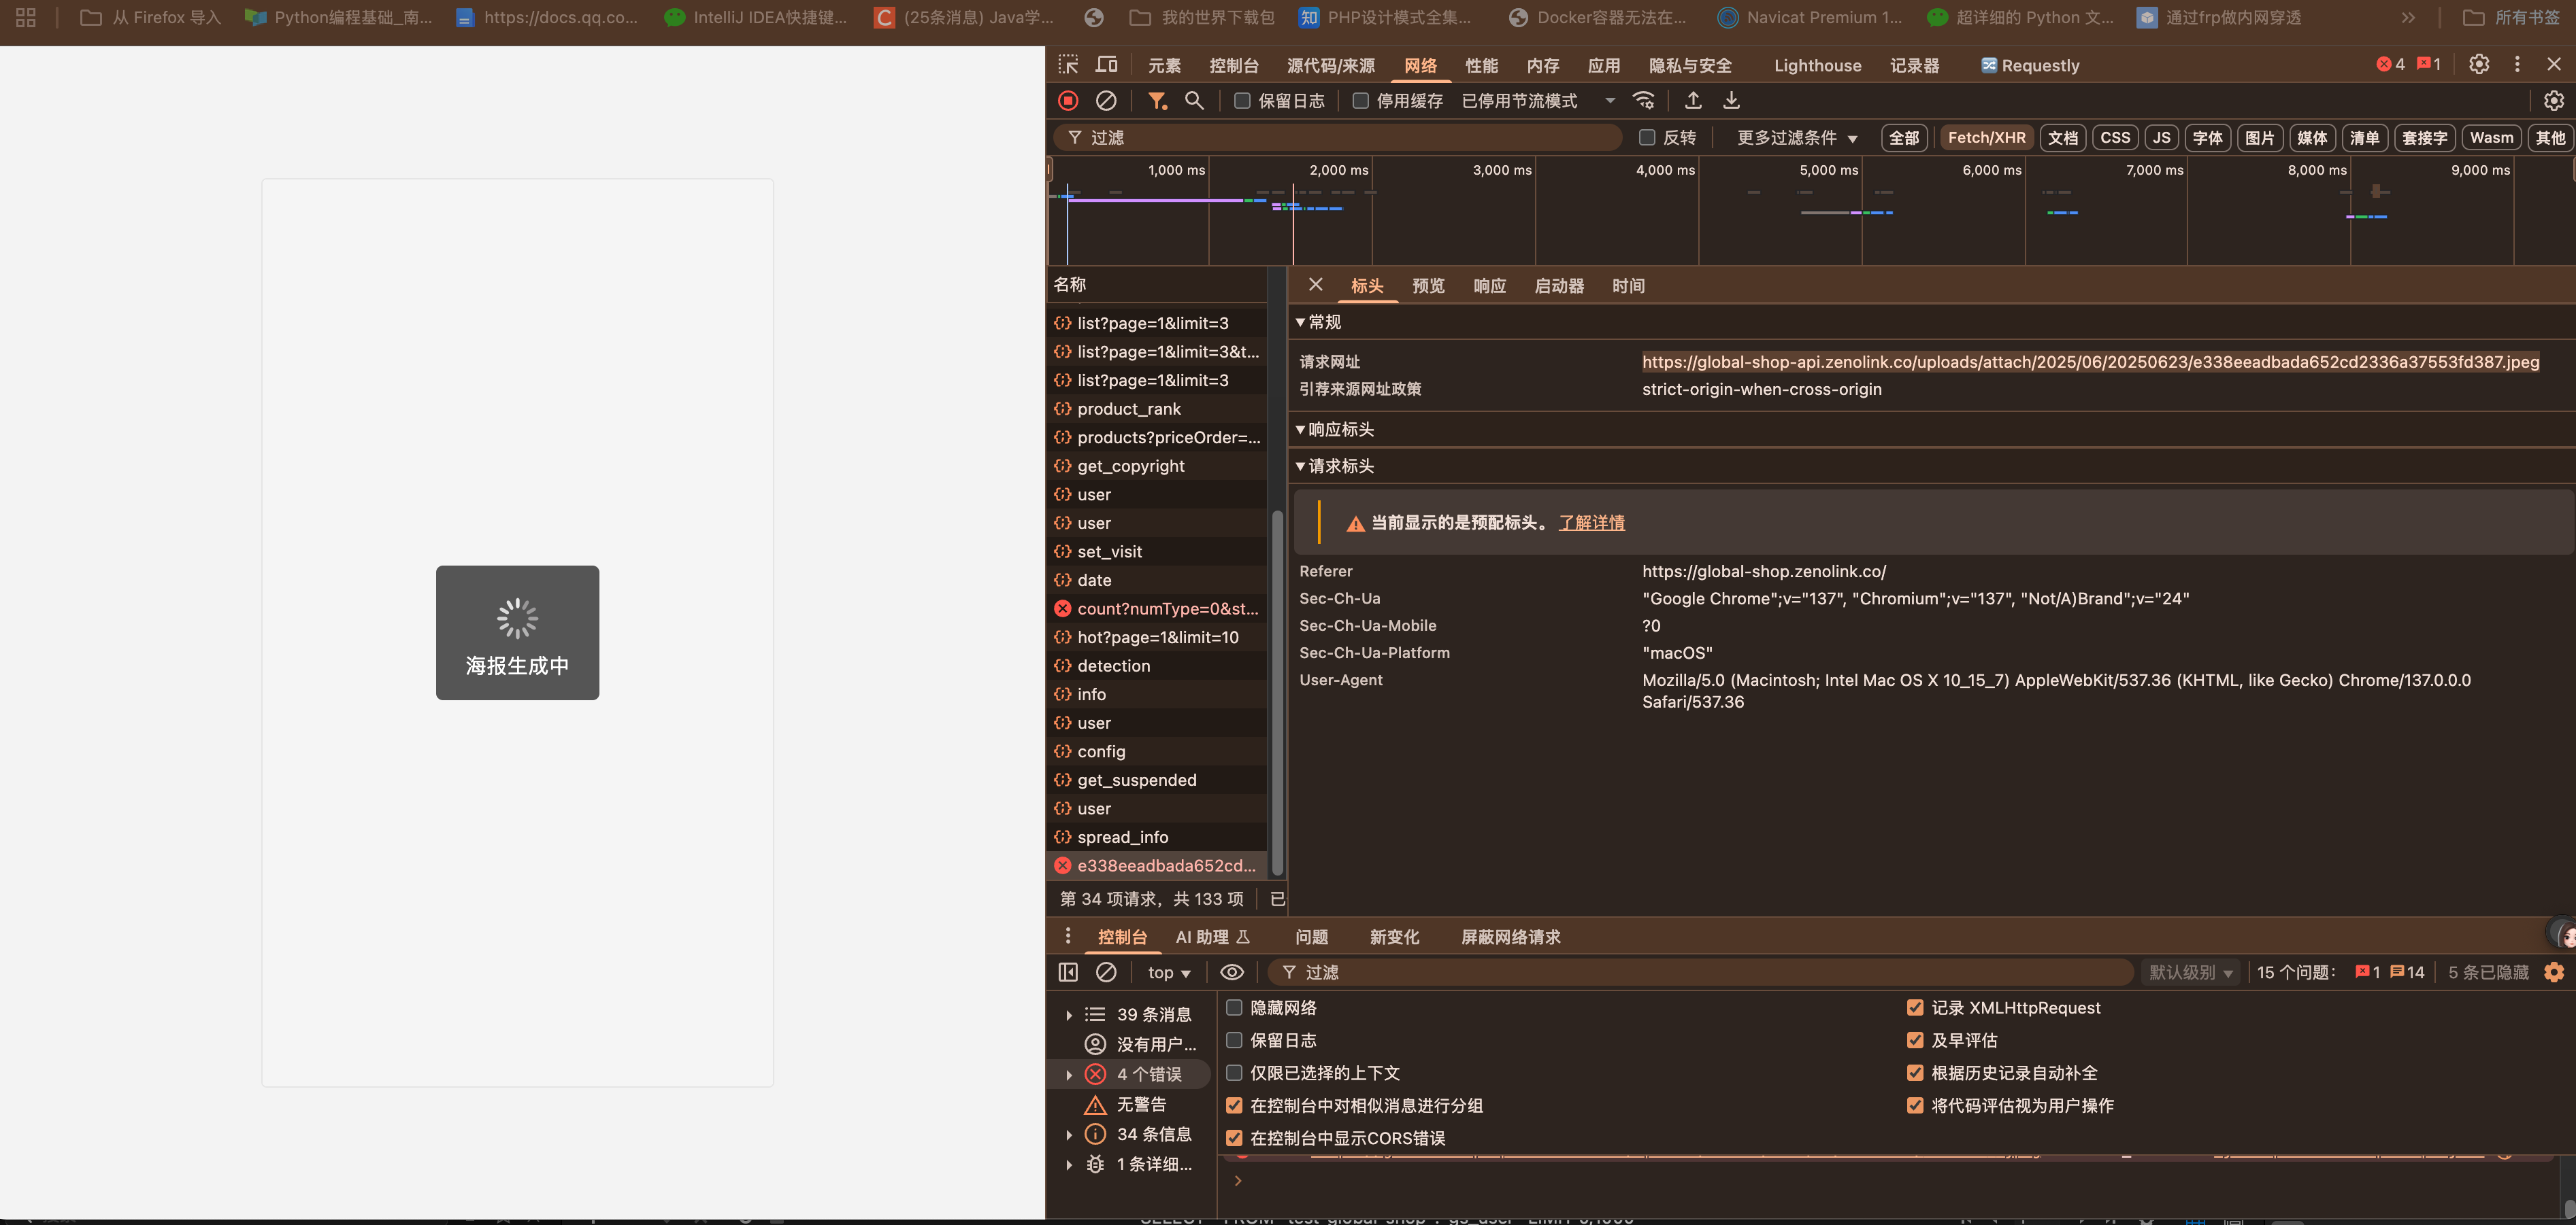Open the 预览 tab
The width and height of the screenshot is (2576, 1225).
coord(1428,286)
